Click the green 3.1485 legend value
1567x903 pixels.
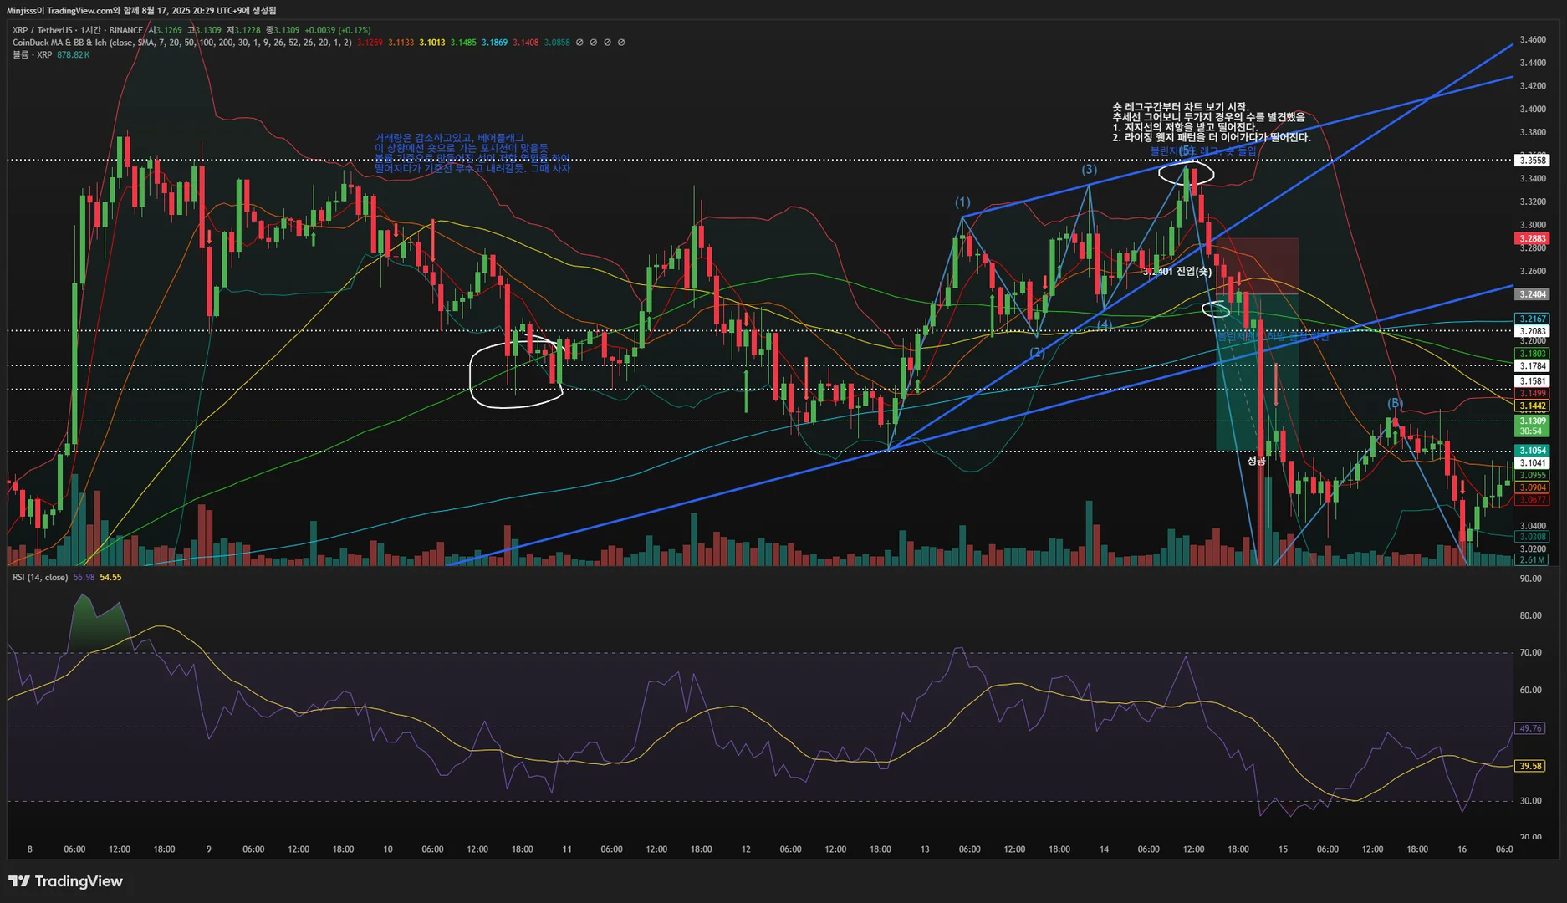pyautogui.click(x=463, y=43)
